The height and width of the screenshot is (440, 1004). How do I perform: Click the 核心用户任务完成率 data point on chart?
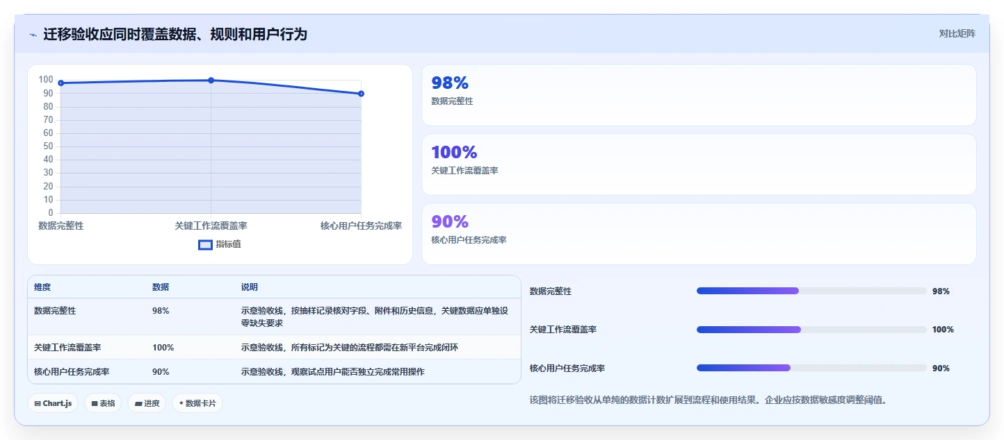[361, 94]
